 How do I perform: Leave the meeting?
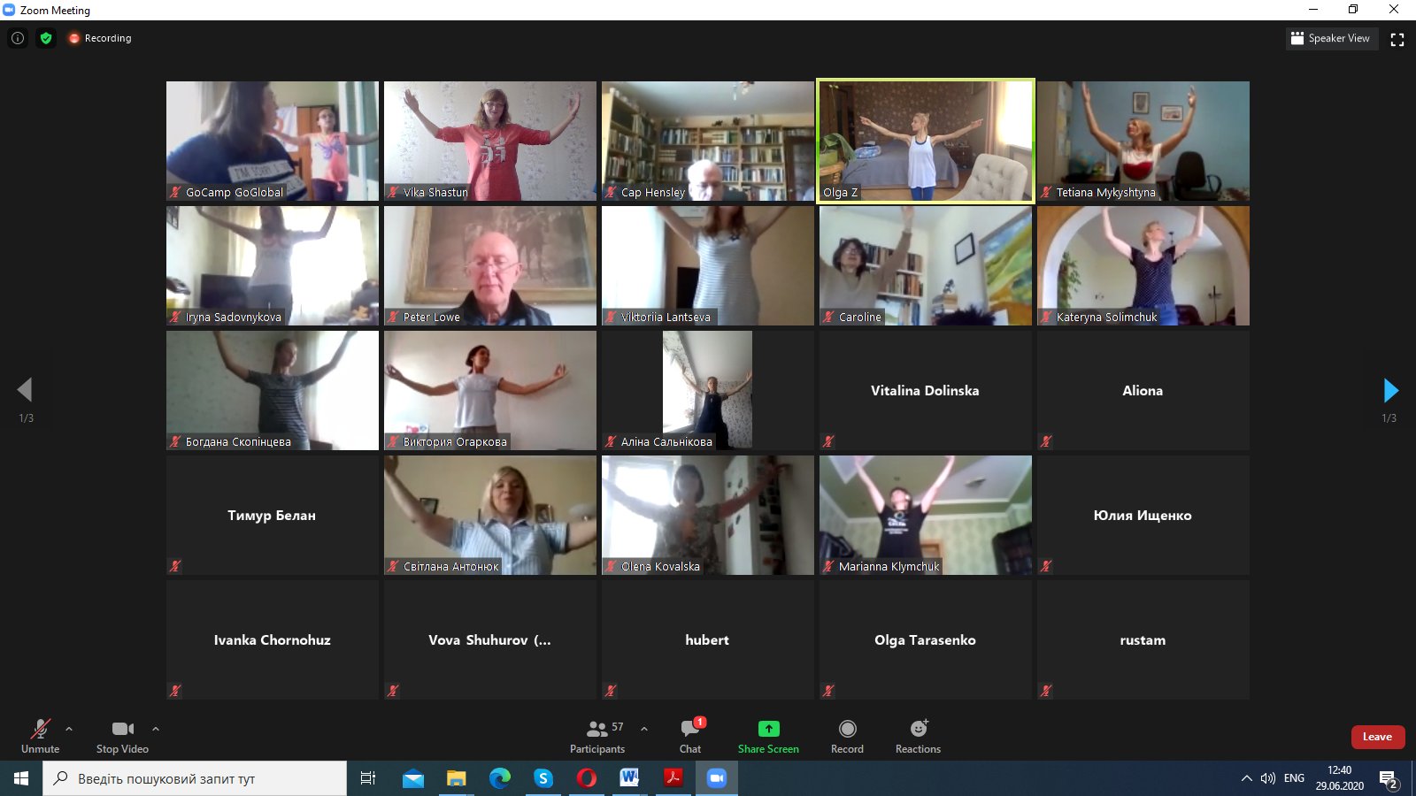point(1377,737)
